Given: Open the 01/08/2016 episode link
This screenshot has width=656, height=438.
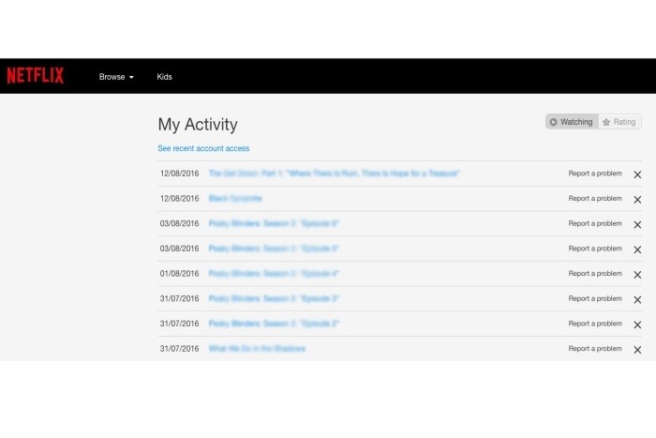Looking at the screenshot, I should 274,274.
